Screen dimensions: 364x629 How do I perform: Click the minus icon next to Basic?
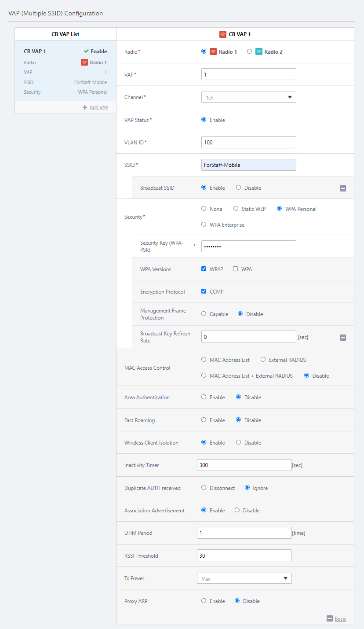point(330,618)
